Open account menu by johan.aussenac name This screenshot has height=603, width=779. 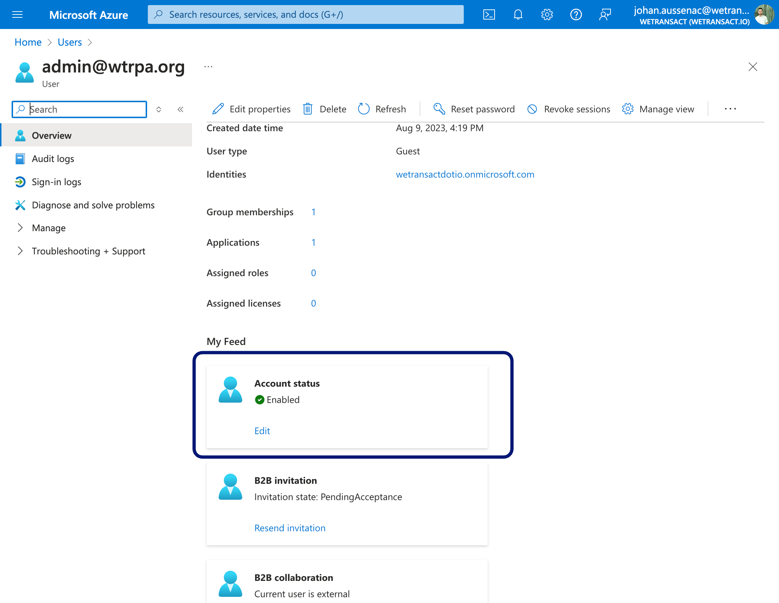(x=691, y=14)
